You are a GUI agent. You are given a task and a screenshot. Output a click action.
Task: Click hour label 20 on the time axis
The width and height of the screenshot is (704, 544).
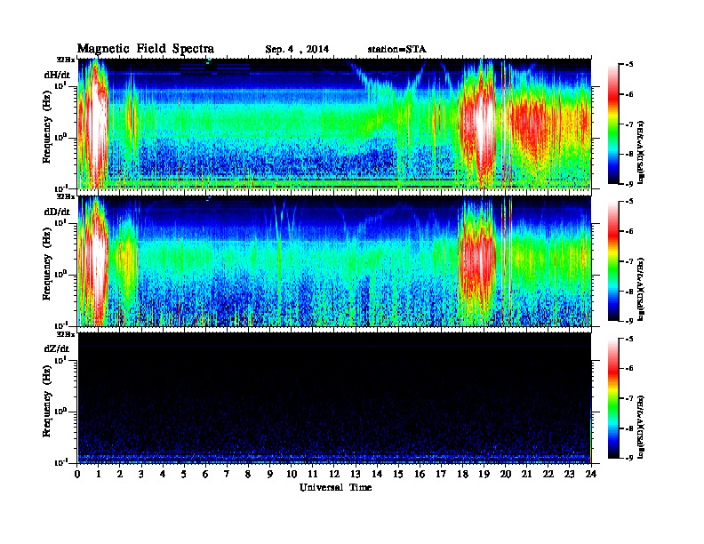click(505, 474)
